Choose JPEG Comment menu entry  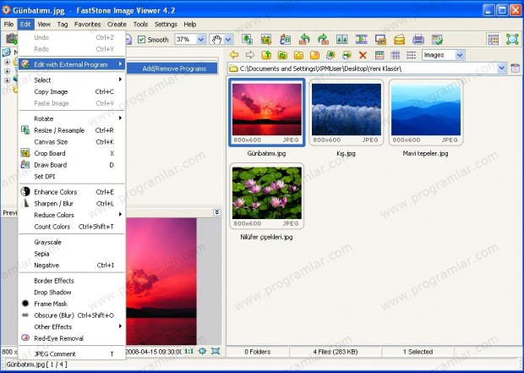(x=72, y=354)
